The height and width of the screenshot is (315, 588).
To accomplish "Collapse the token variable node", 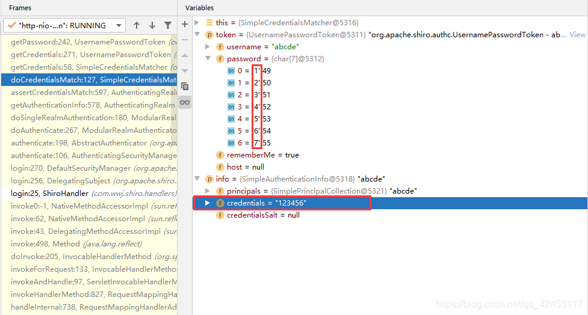I will click(197, 34).
